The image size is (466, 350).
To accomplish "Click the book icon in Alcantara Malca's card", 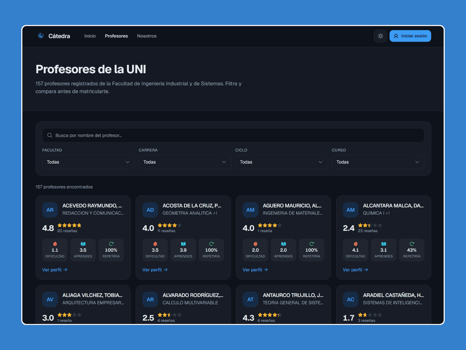I will 384,244.
